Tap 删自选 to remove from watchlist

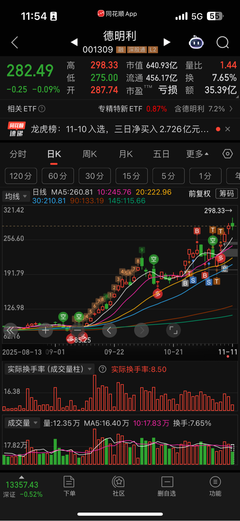coord(167,486)
